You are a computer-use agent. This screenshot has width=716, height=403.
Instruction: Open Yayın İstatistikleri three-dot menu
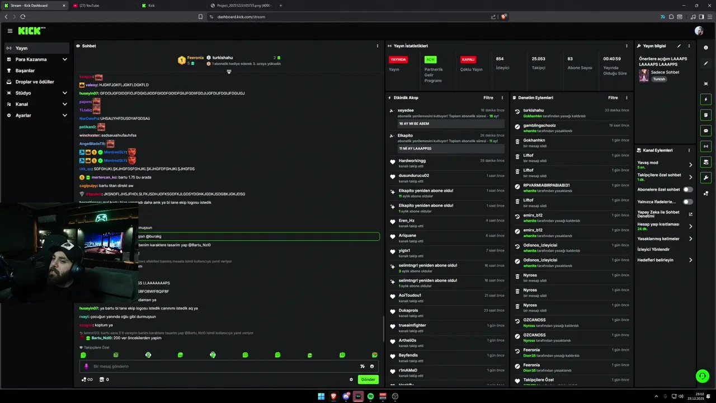pos(626,46)
